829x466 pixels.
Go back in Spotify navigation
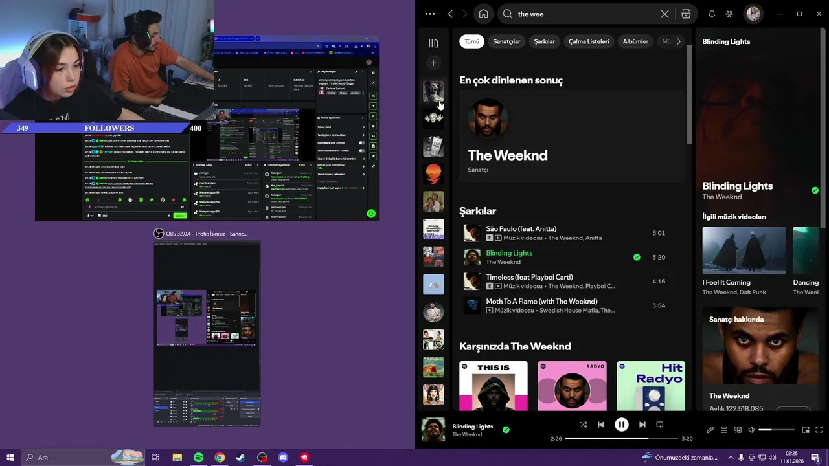pos(450,14)
